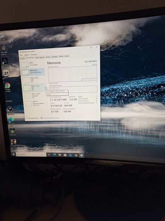Select the Disc 2 (D:) item
The width and height of the screenshot is (165, 221).
[x=35, y=96]
